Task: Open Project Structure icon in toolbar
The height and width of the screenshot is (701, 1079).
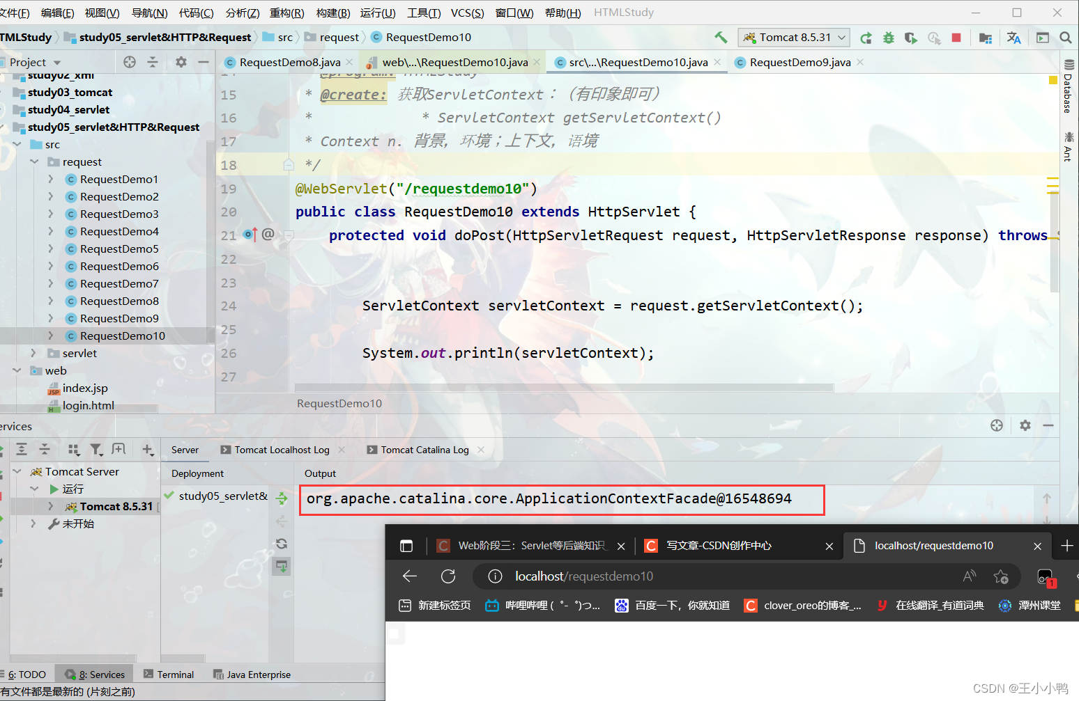Action: [x=985, y=38]
